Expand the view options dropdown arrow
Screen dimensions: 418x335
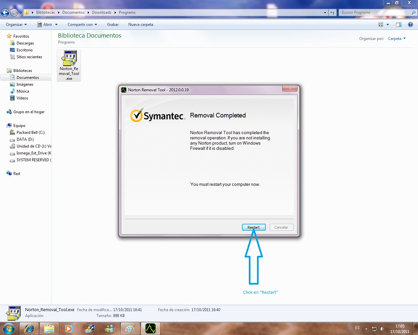click(388, 25)
